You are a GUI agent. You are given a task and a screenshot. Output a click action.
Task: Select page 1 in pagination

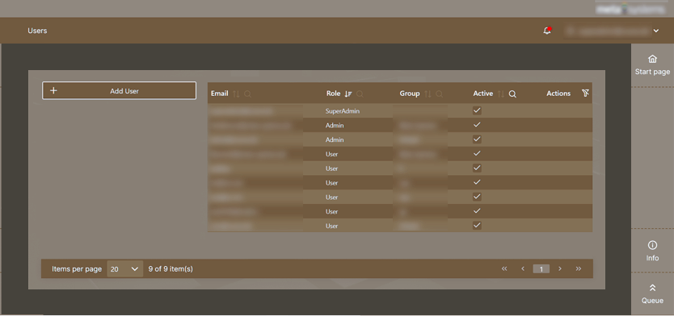(541, 268)
